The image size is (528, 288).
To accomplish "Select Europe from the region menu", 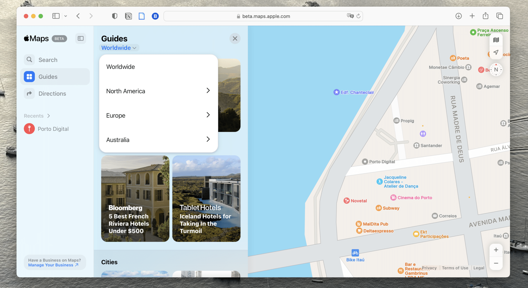I will [158, 115].
